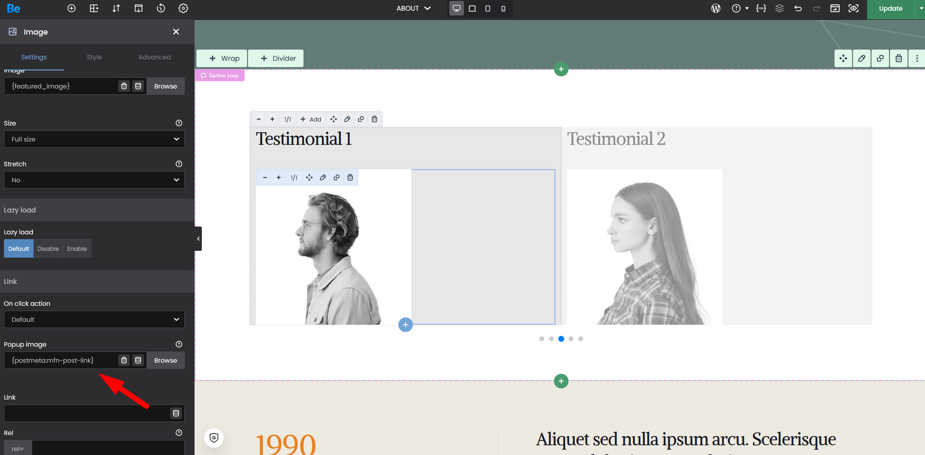925x455 pixels.
Task: Open the history revisions icon
Action: [161, 8]
